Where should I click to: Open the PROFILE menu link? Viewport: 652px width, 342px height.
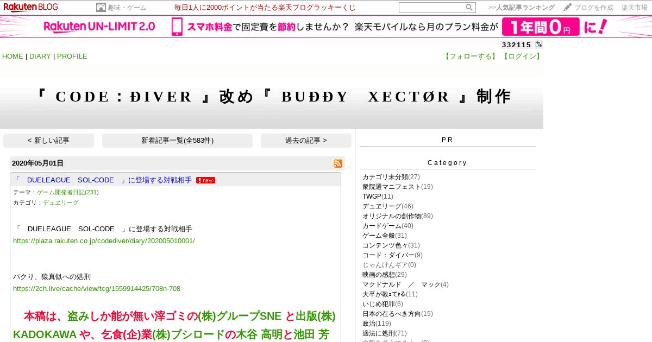tap(72, 56)
